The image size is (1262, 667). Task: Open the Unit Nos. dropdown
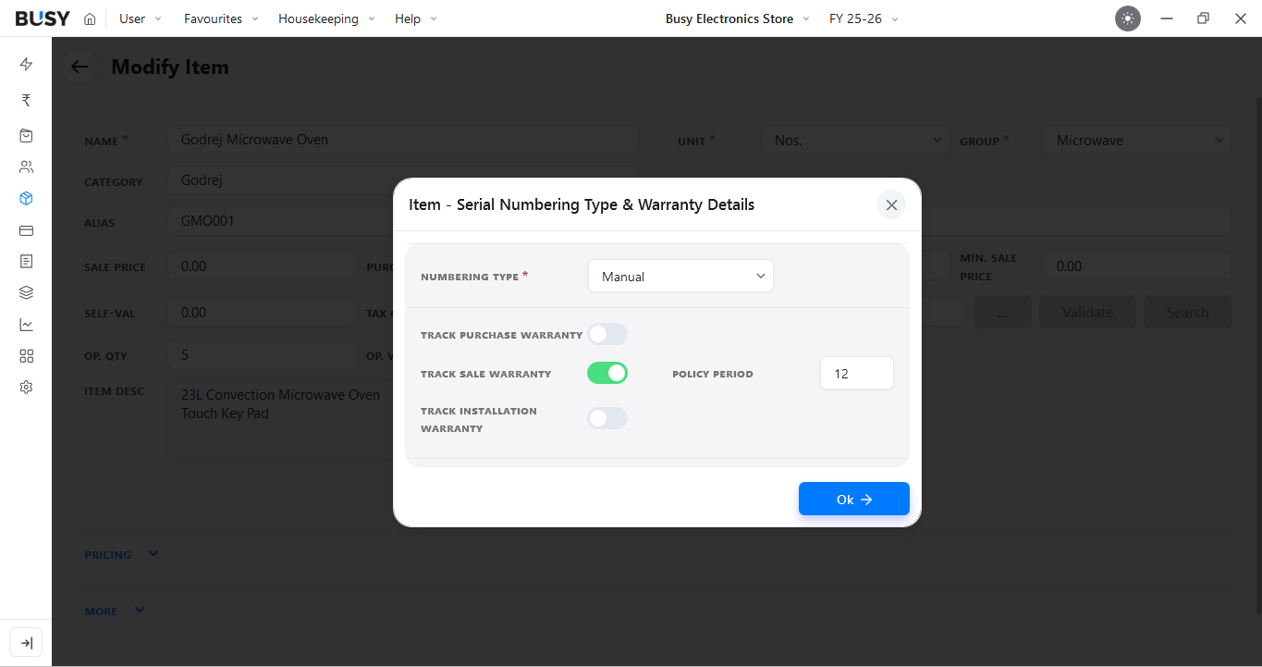(855, 141)
